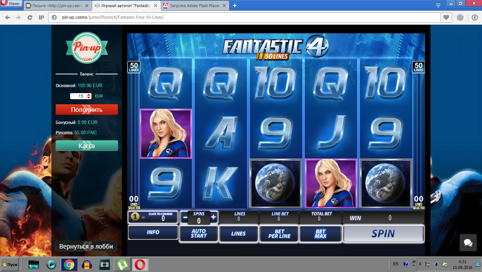
Task: Open a new browser tab
Action: point(235,6)
